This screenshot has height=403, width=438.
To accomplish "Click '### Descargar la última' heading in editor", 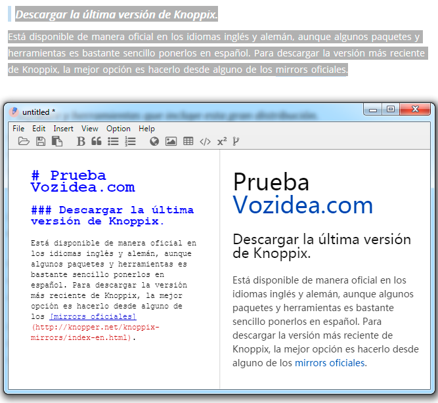I will point(112,215).
